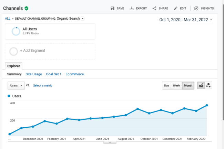Image resolution: width=224 pixels, height=149 pixels.
Task: Click the Save disk icon
Action: pyautogui.click(x=112, y=8)
